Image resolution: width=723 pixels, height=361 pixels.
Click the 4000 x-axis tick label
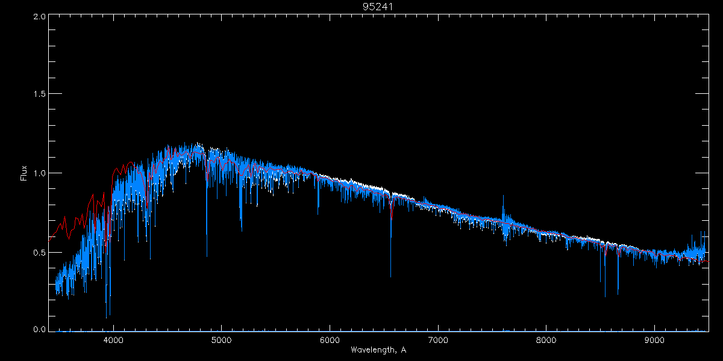113,340
